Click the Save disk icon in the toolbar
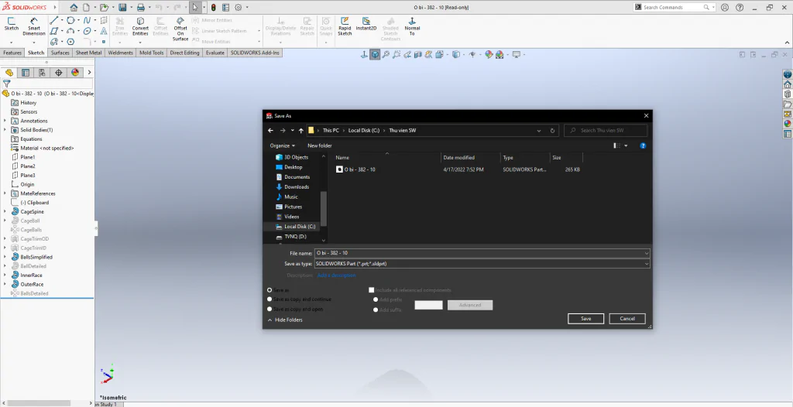Screen dimensions: 793x407 coord(122,8)
